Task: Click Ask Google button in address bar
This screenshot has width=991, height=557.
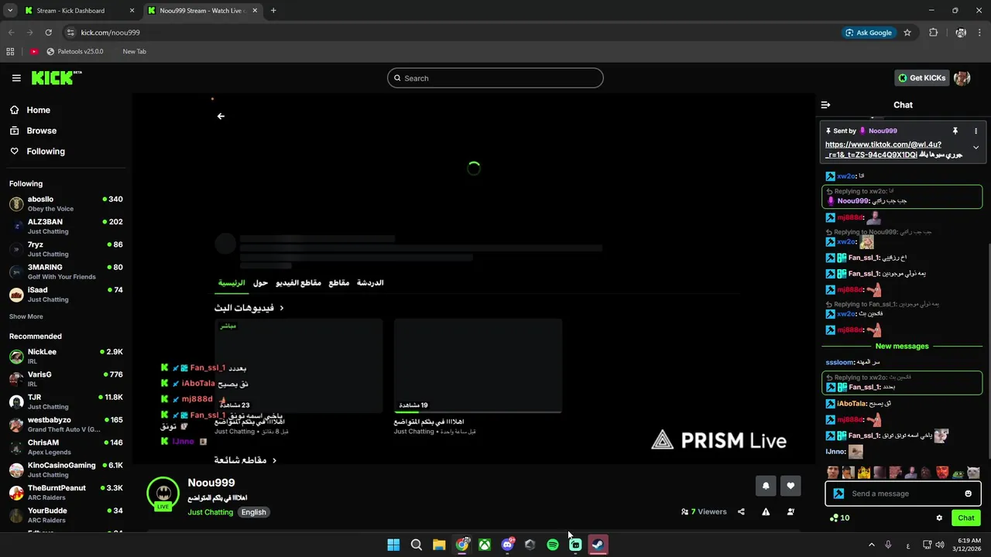Action: (x=869, y=32)
